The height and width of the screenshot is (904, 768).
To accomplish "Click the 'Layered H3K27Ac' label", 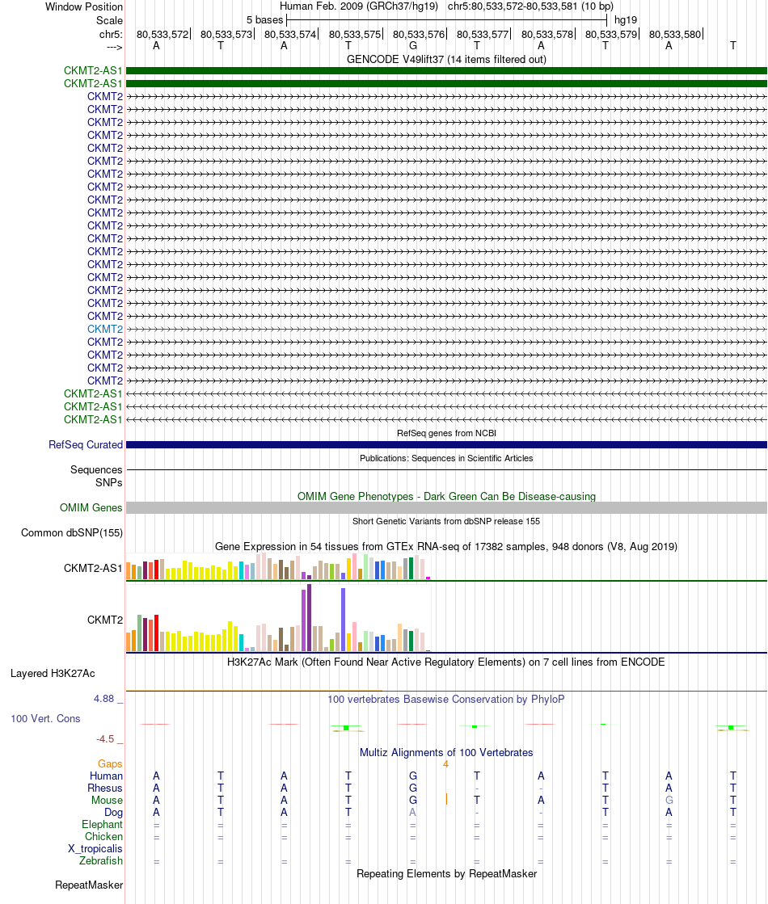I will 53,674.
